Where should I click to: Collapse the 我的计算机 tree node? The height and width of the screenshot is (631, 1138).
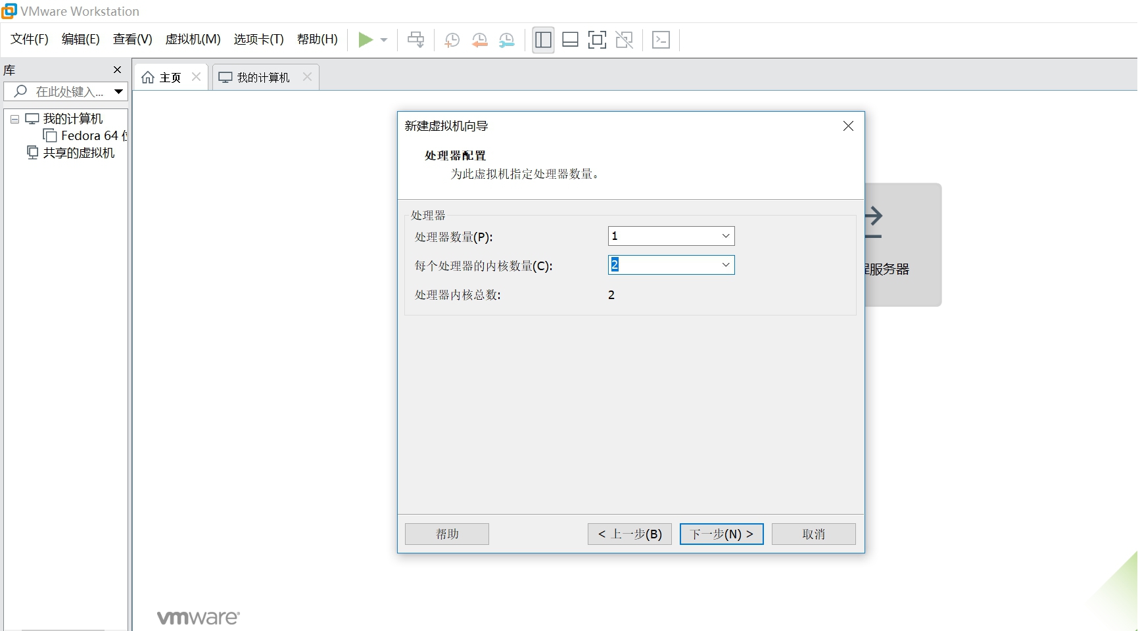coord(14,119)
